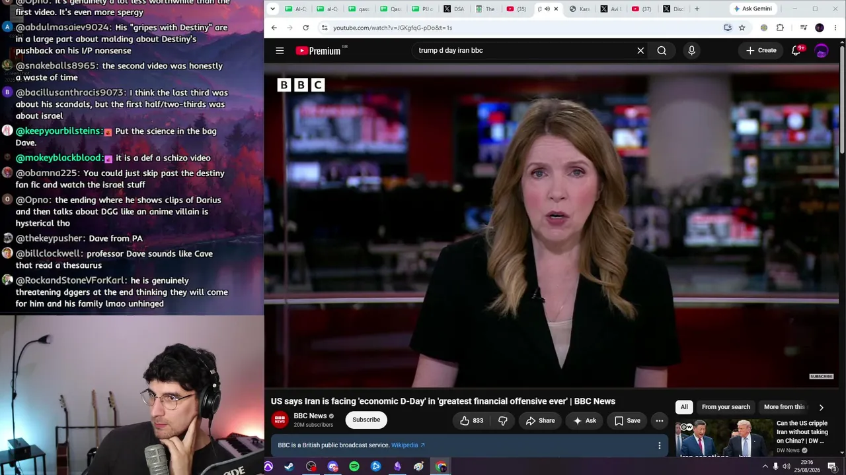Open the Chrome profile avatar
The width and height of the screenshot is (846, 475).
coord(820,28)
